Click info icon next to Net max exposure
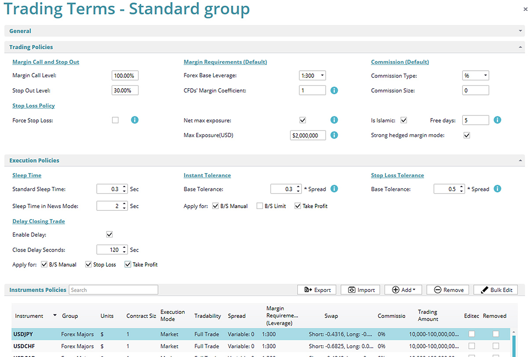528x357 pixels. coord(334,120)
